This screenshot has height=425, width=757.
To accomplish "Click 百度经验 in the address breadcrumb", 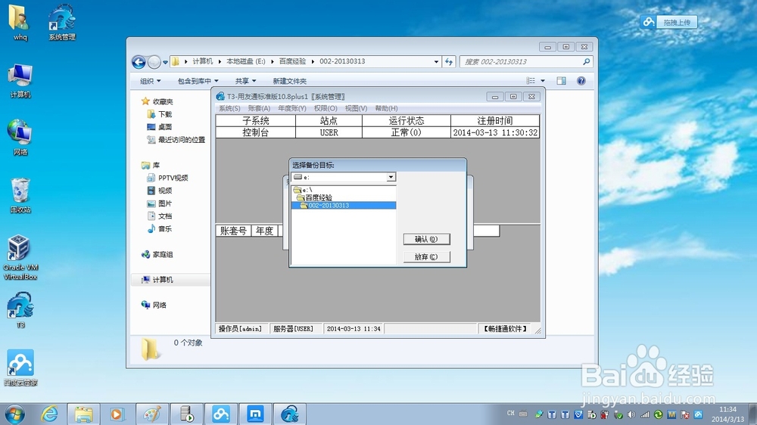I will 292,61.
